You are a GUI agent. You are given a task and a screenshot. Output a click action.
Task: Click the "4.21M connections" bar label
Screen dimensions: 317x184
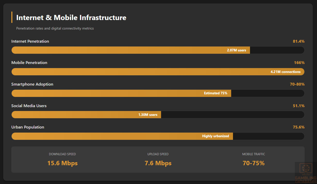tap(285, 72)
